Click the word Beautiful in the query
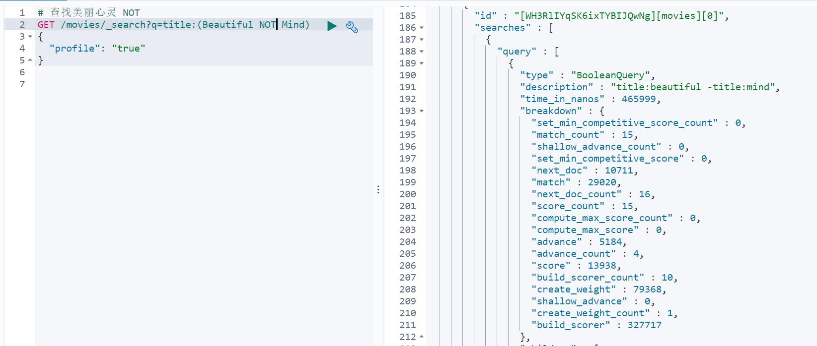 pos(227,25)
